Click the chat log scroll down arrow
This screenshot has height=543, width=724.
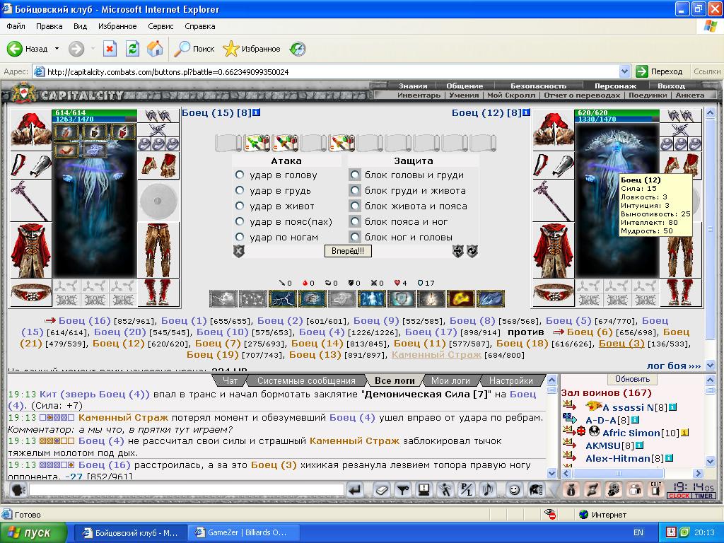[551, 473]
